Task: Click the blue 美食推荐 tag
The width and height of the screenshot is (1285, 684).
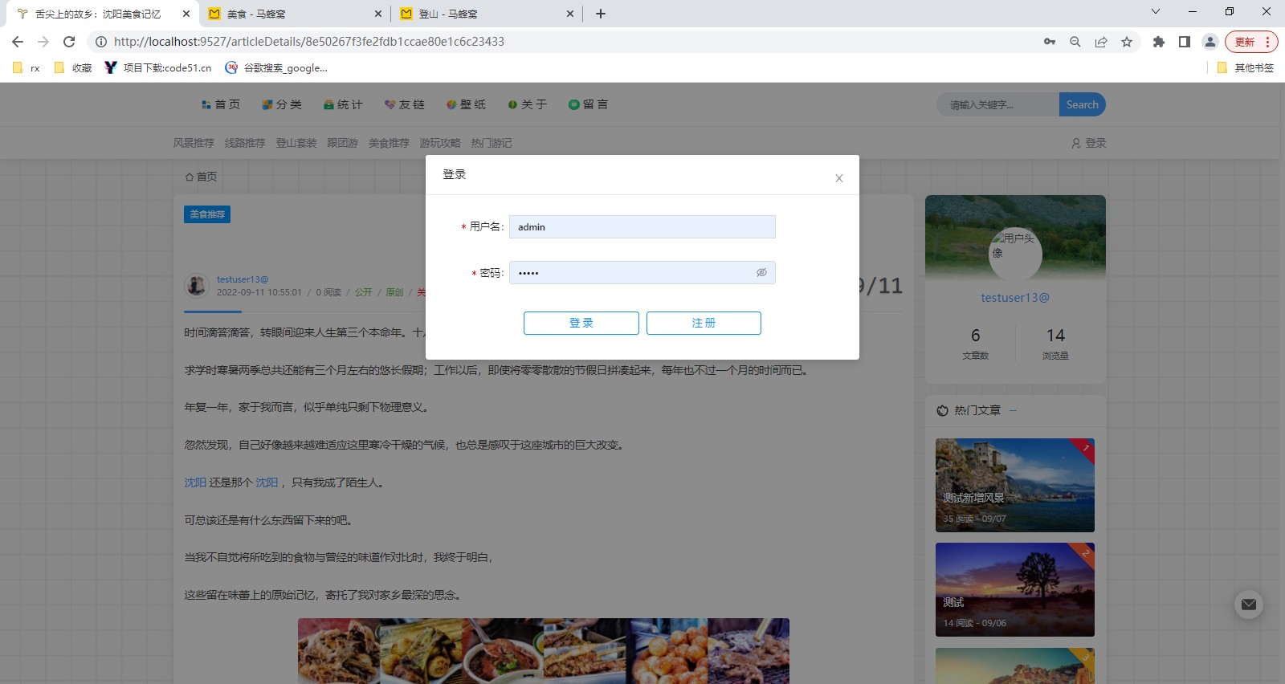Action: click(207, 214)
